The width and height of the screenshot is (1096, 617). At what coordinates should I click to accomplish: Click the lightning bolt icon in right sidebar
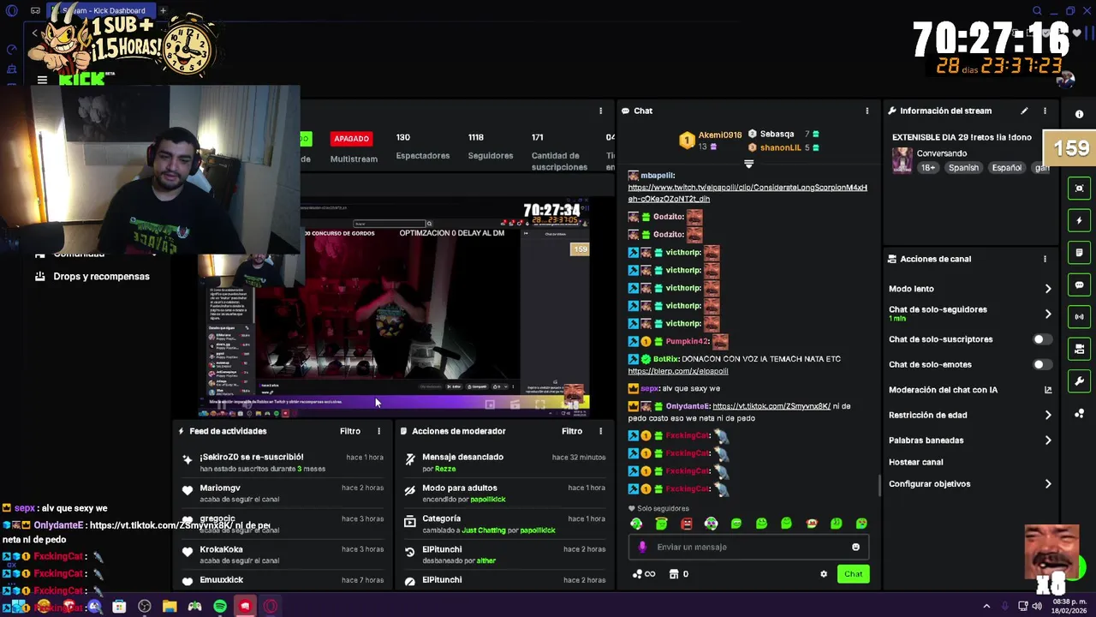1079,220
